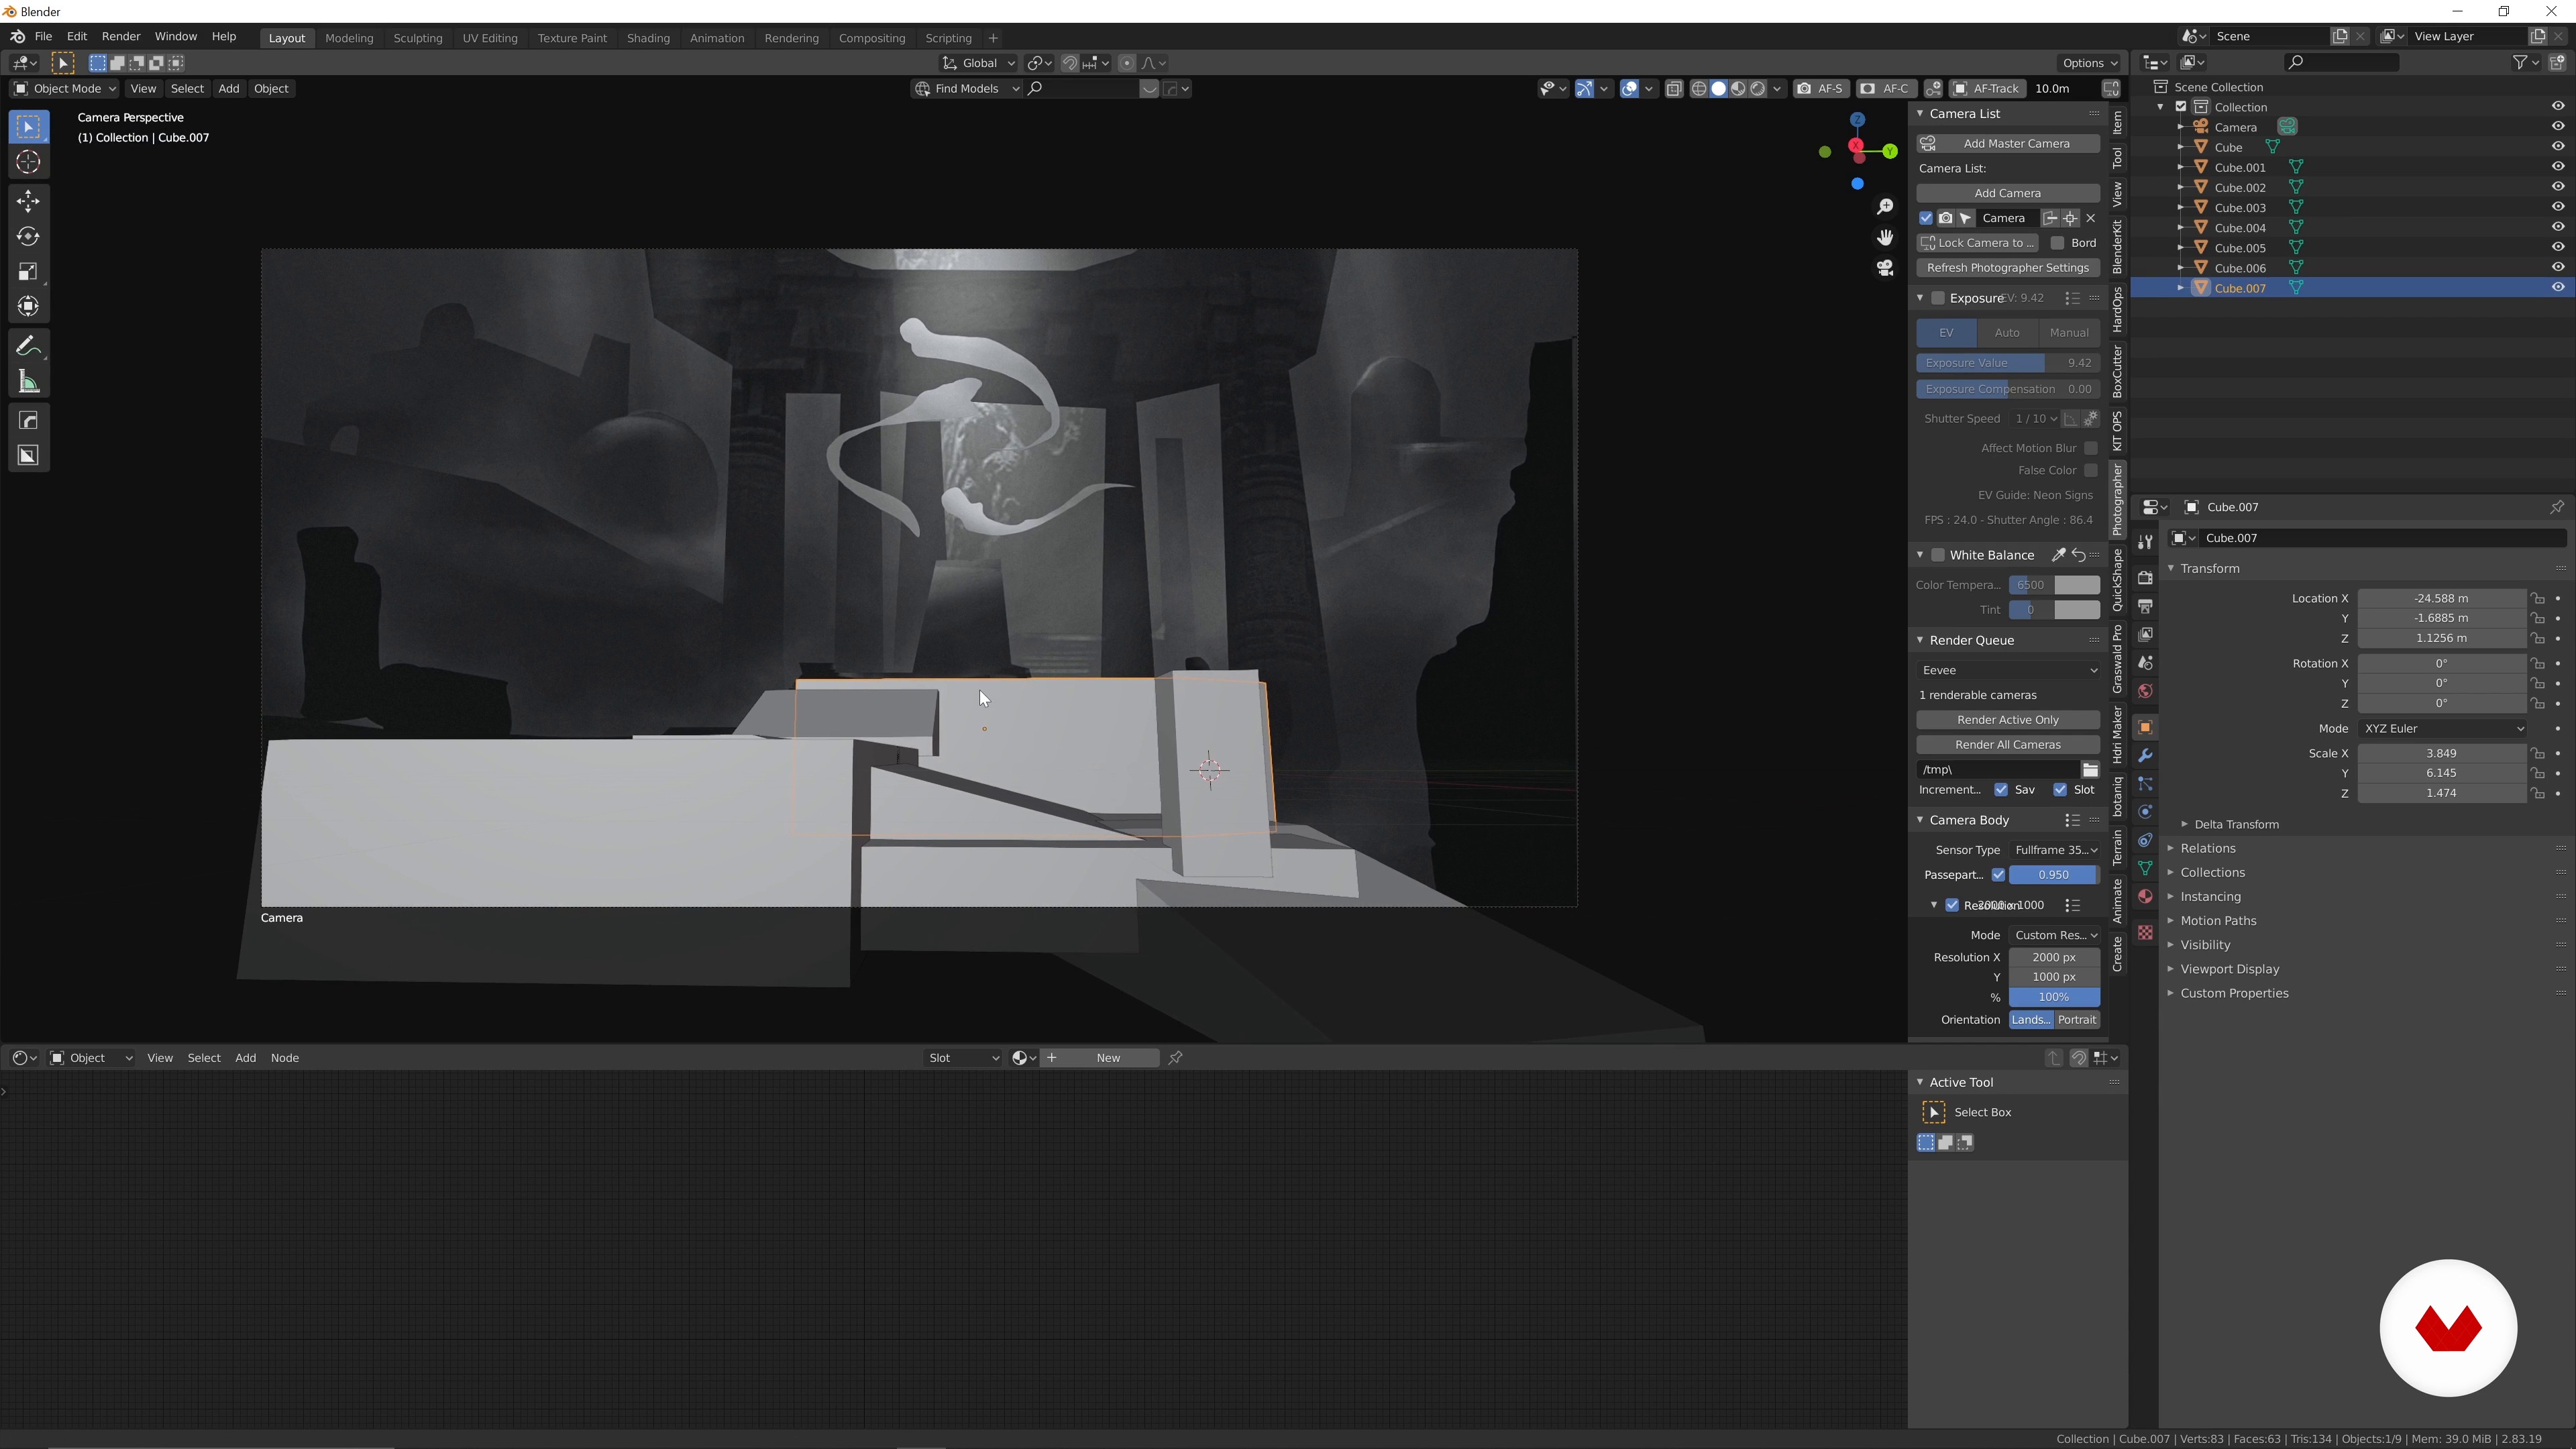Open the Render menu

(x=121, y=36)
